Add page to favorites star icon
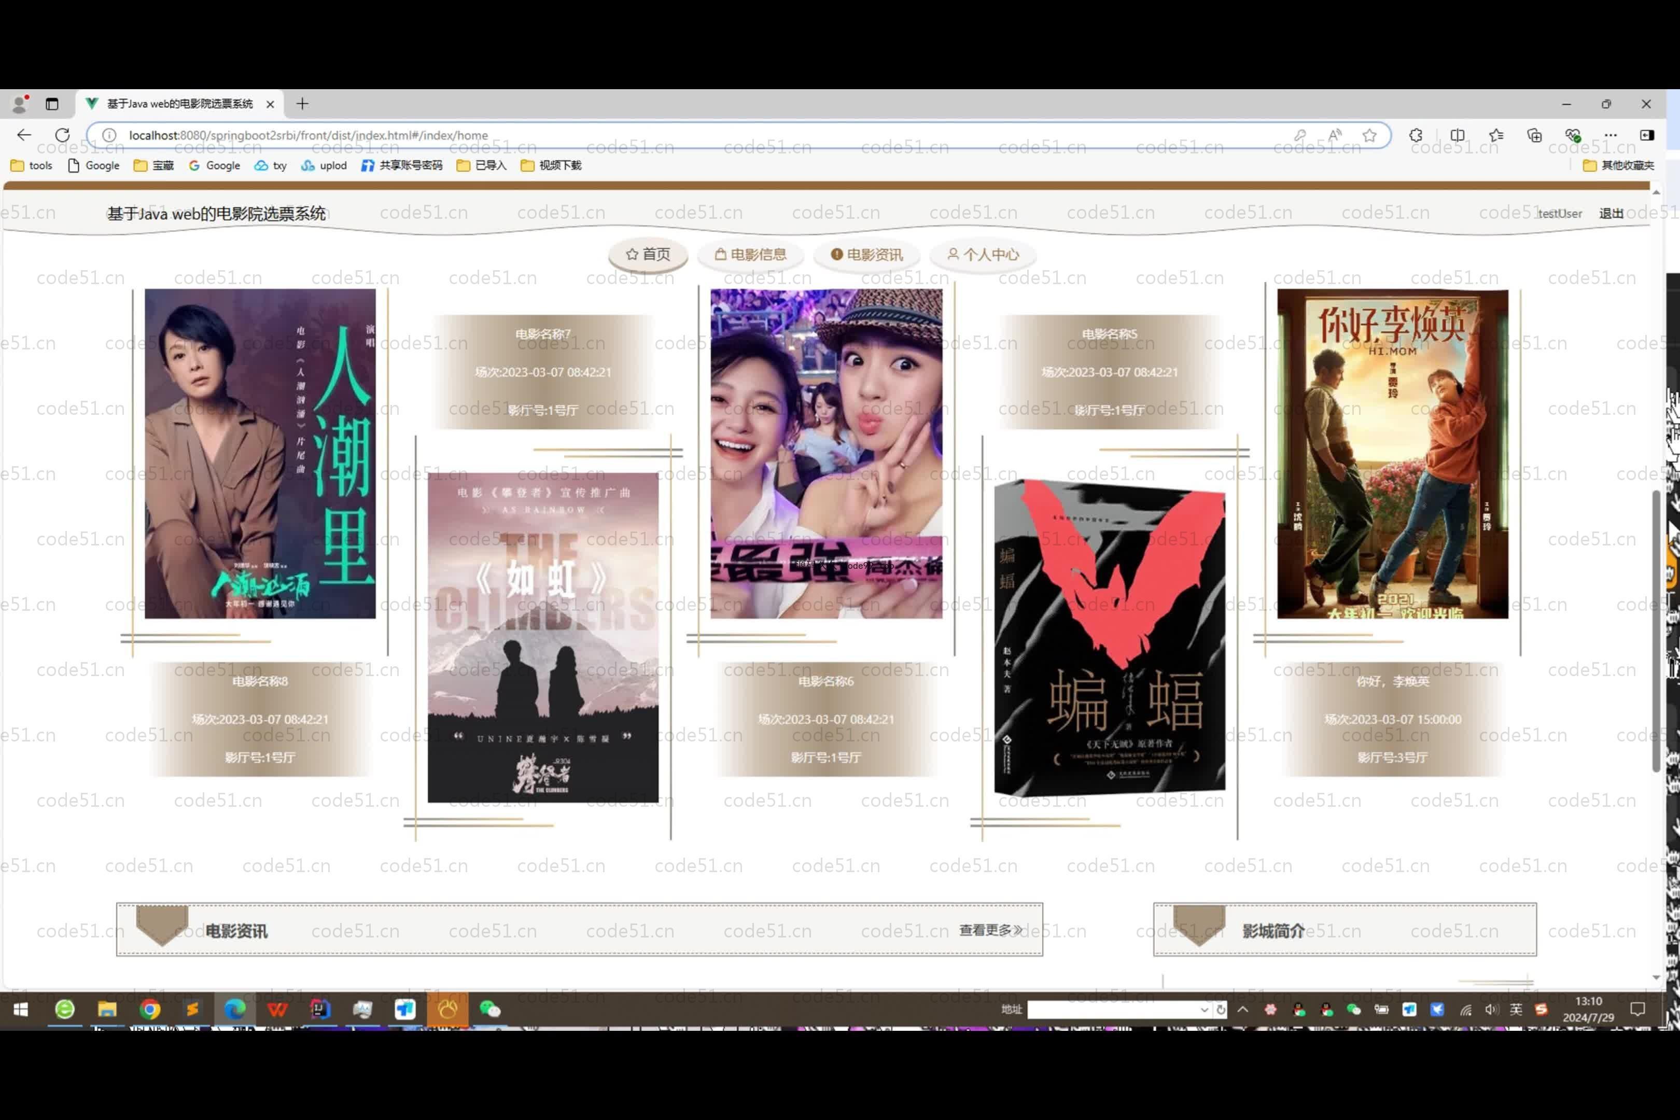Screen dimensions: 1680x1120 click(1369, 135)
